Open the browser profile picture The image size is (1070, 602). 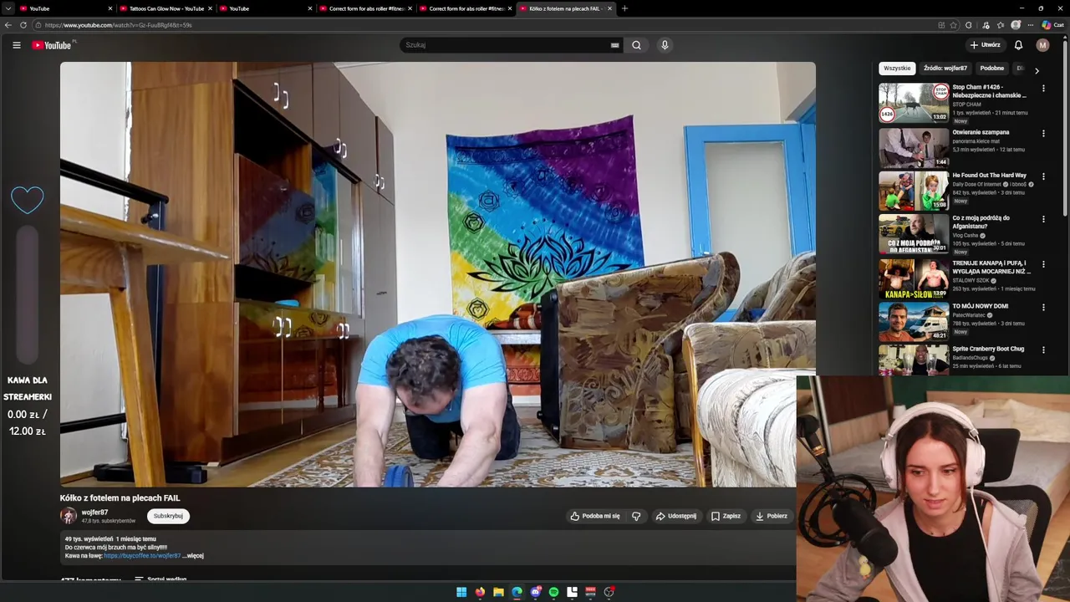1016,25
